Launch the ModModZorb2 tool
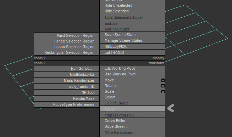232x137 pixels. [67, 74]
